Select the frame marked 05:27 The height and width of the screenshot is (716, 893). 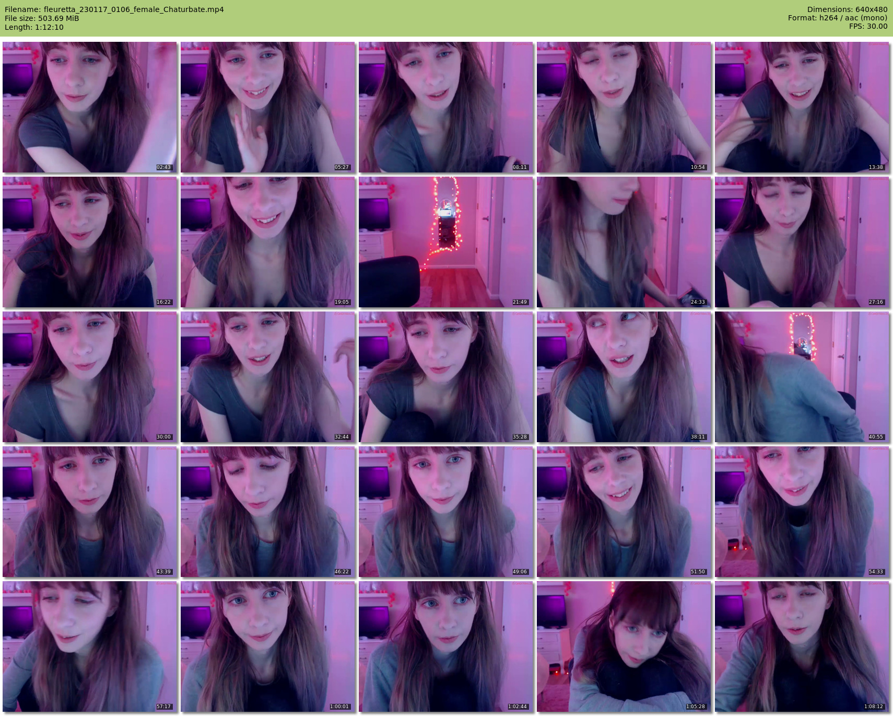coord(268,107)
